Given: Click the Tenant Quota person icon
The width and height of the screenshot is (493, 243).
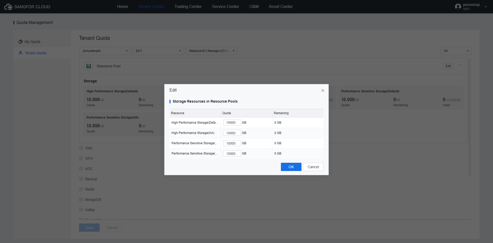Looking at the screenshot, I should (x=21, y=53).
